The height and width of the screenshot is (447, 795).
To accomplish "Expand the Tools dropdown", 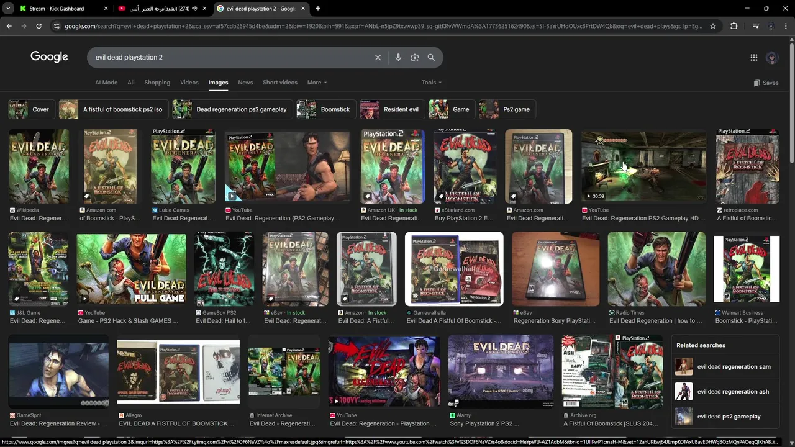I will click(432, 83).
